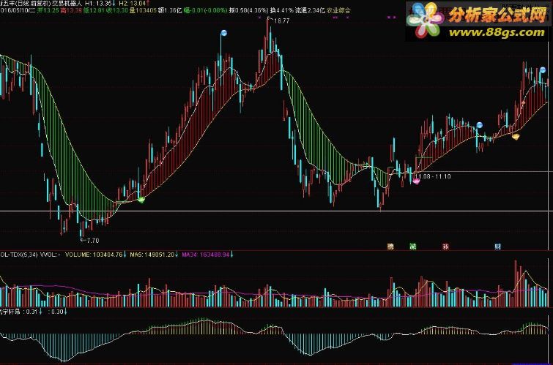This screenshot has width=553, height=365.
Task: Open the www.88gs.com link
Action: click(x=497, y=32)
